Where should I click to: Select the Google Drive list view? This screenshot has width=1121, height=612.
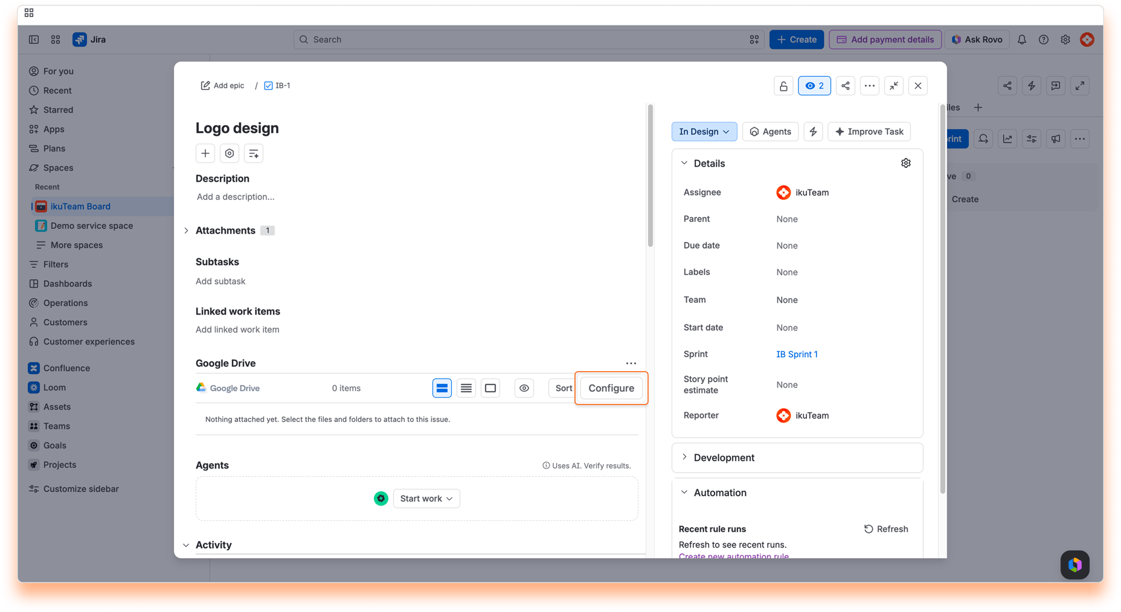coord(466,388)
